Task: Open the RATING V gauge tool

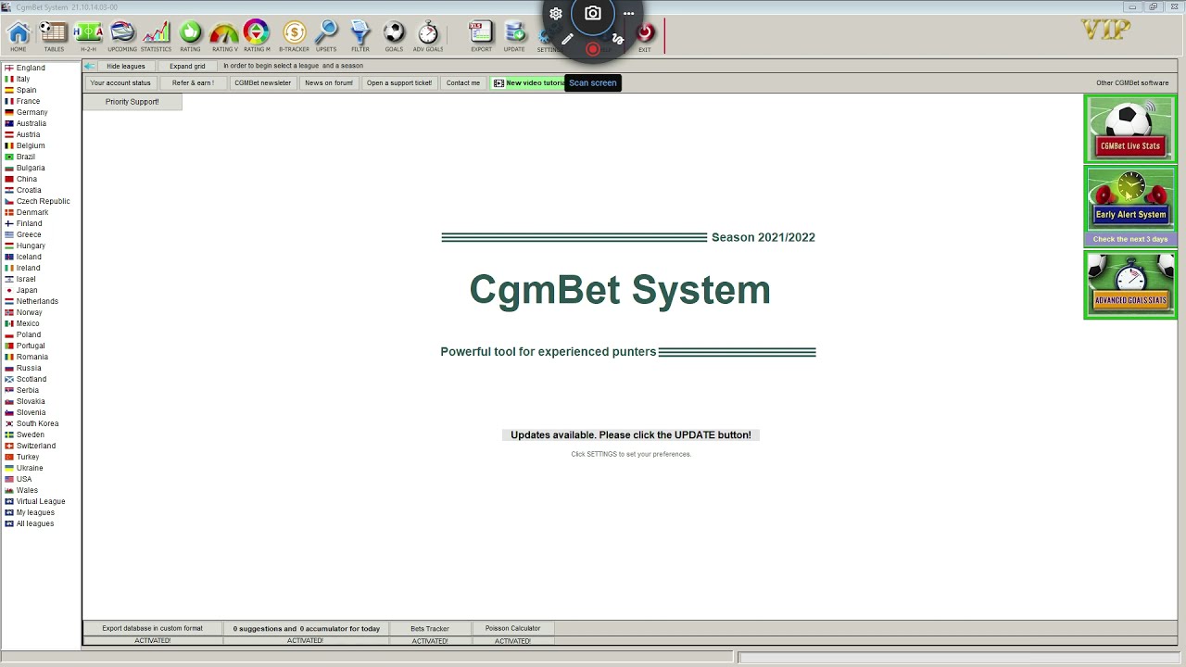Action: [224, 35]
